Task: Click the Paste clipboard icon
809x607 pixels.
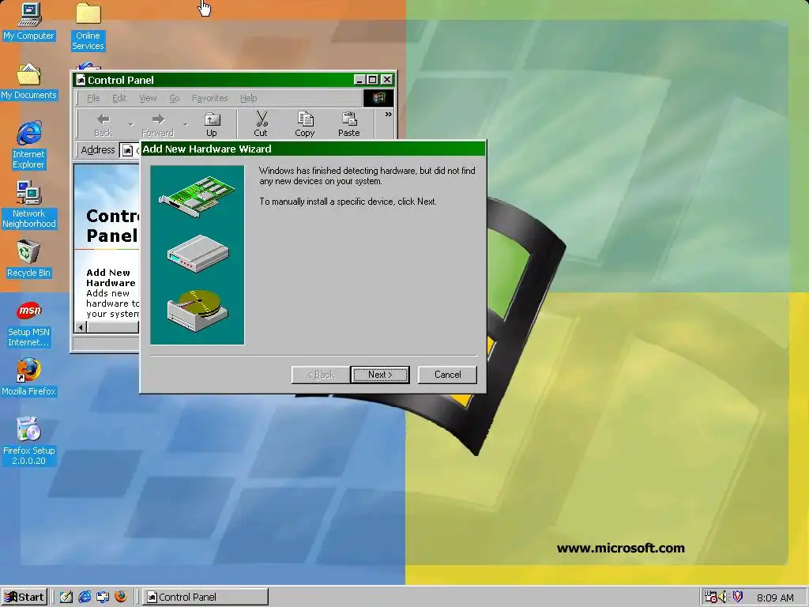Action: (349, 125)
